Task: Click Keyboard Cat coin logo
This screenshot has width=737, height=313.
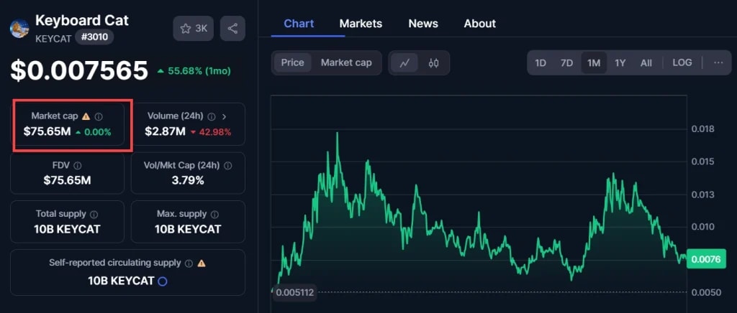Action: tap(19, 29)
